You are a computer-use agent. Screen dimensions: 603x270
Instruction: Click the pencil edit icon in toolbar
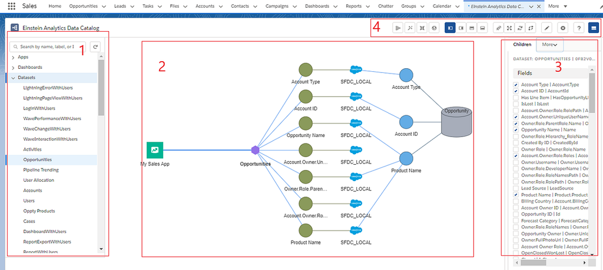547,28
